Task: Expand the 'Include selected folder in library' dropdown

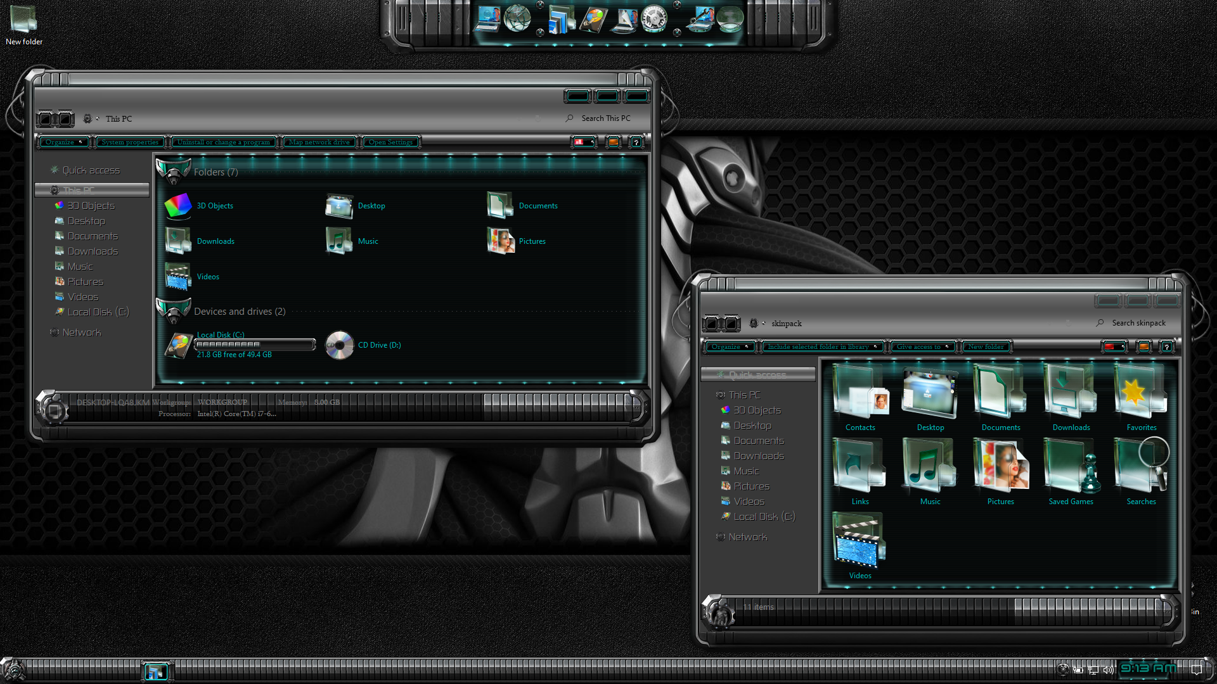Action: tap(822, 346)
